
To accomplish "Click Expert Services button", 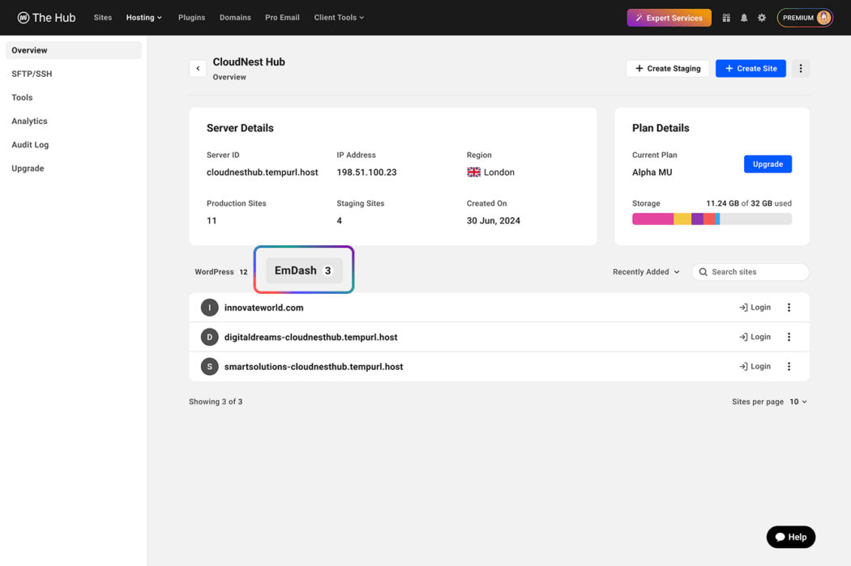I will click(669, 18).
